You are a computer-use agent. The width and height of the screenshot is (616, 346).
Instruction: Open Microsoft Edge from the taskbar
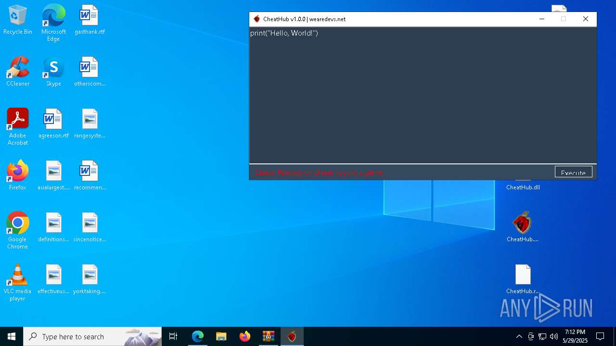[198, 336]
